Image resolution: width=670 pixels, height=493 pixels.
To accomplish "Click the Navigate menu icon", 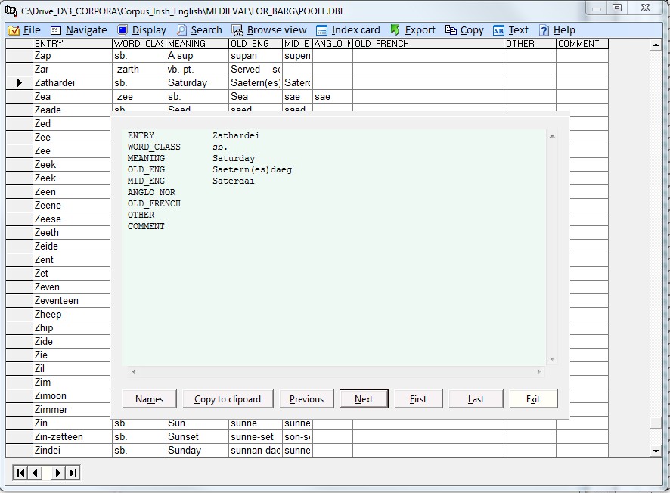I will pos(56,30).
